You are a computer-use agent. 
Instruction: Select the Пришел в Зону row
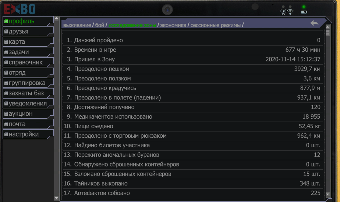coord(193,59)
